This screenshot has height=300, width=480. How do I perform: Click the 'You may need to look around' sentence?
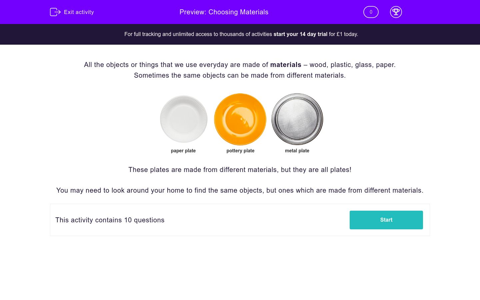click(240, 190)
